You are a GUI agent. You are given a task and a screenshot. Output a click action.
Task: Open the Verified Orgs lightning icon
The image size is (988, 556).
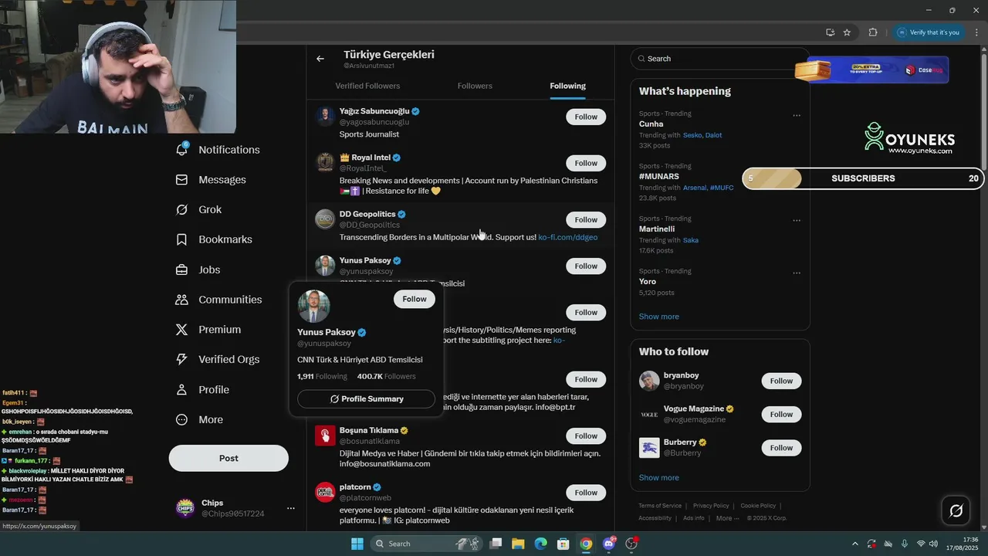181,359
